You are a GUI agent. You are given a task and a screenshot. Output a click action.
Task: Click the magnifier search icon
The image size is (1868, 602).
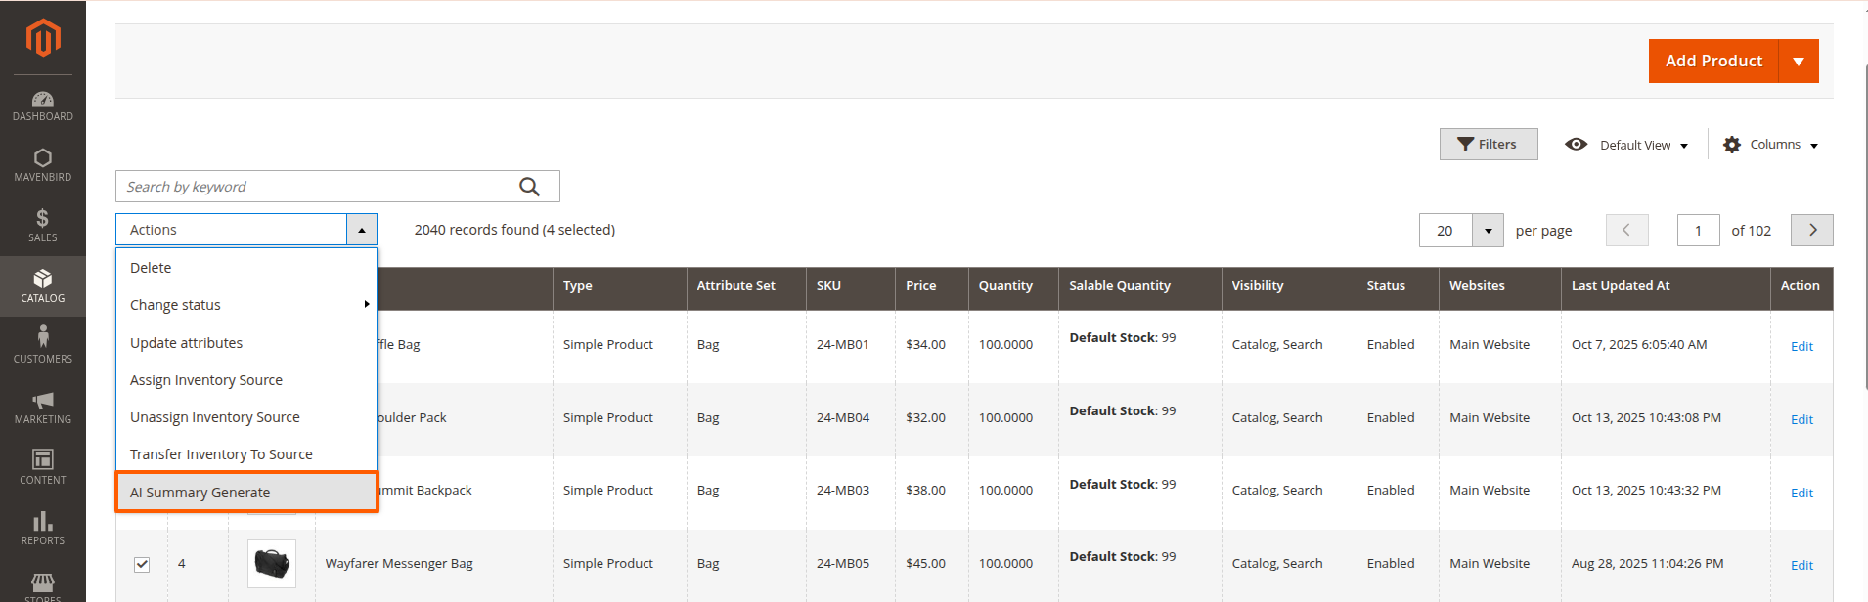click(529, 187)
